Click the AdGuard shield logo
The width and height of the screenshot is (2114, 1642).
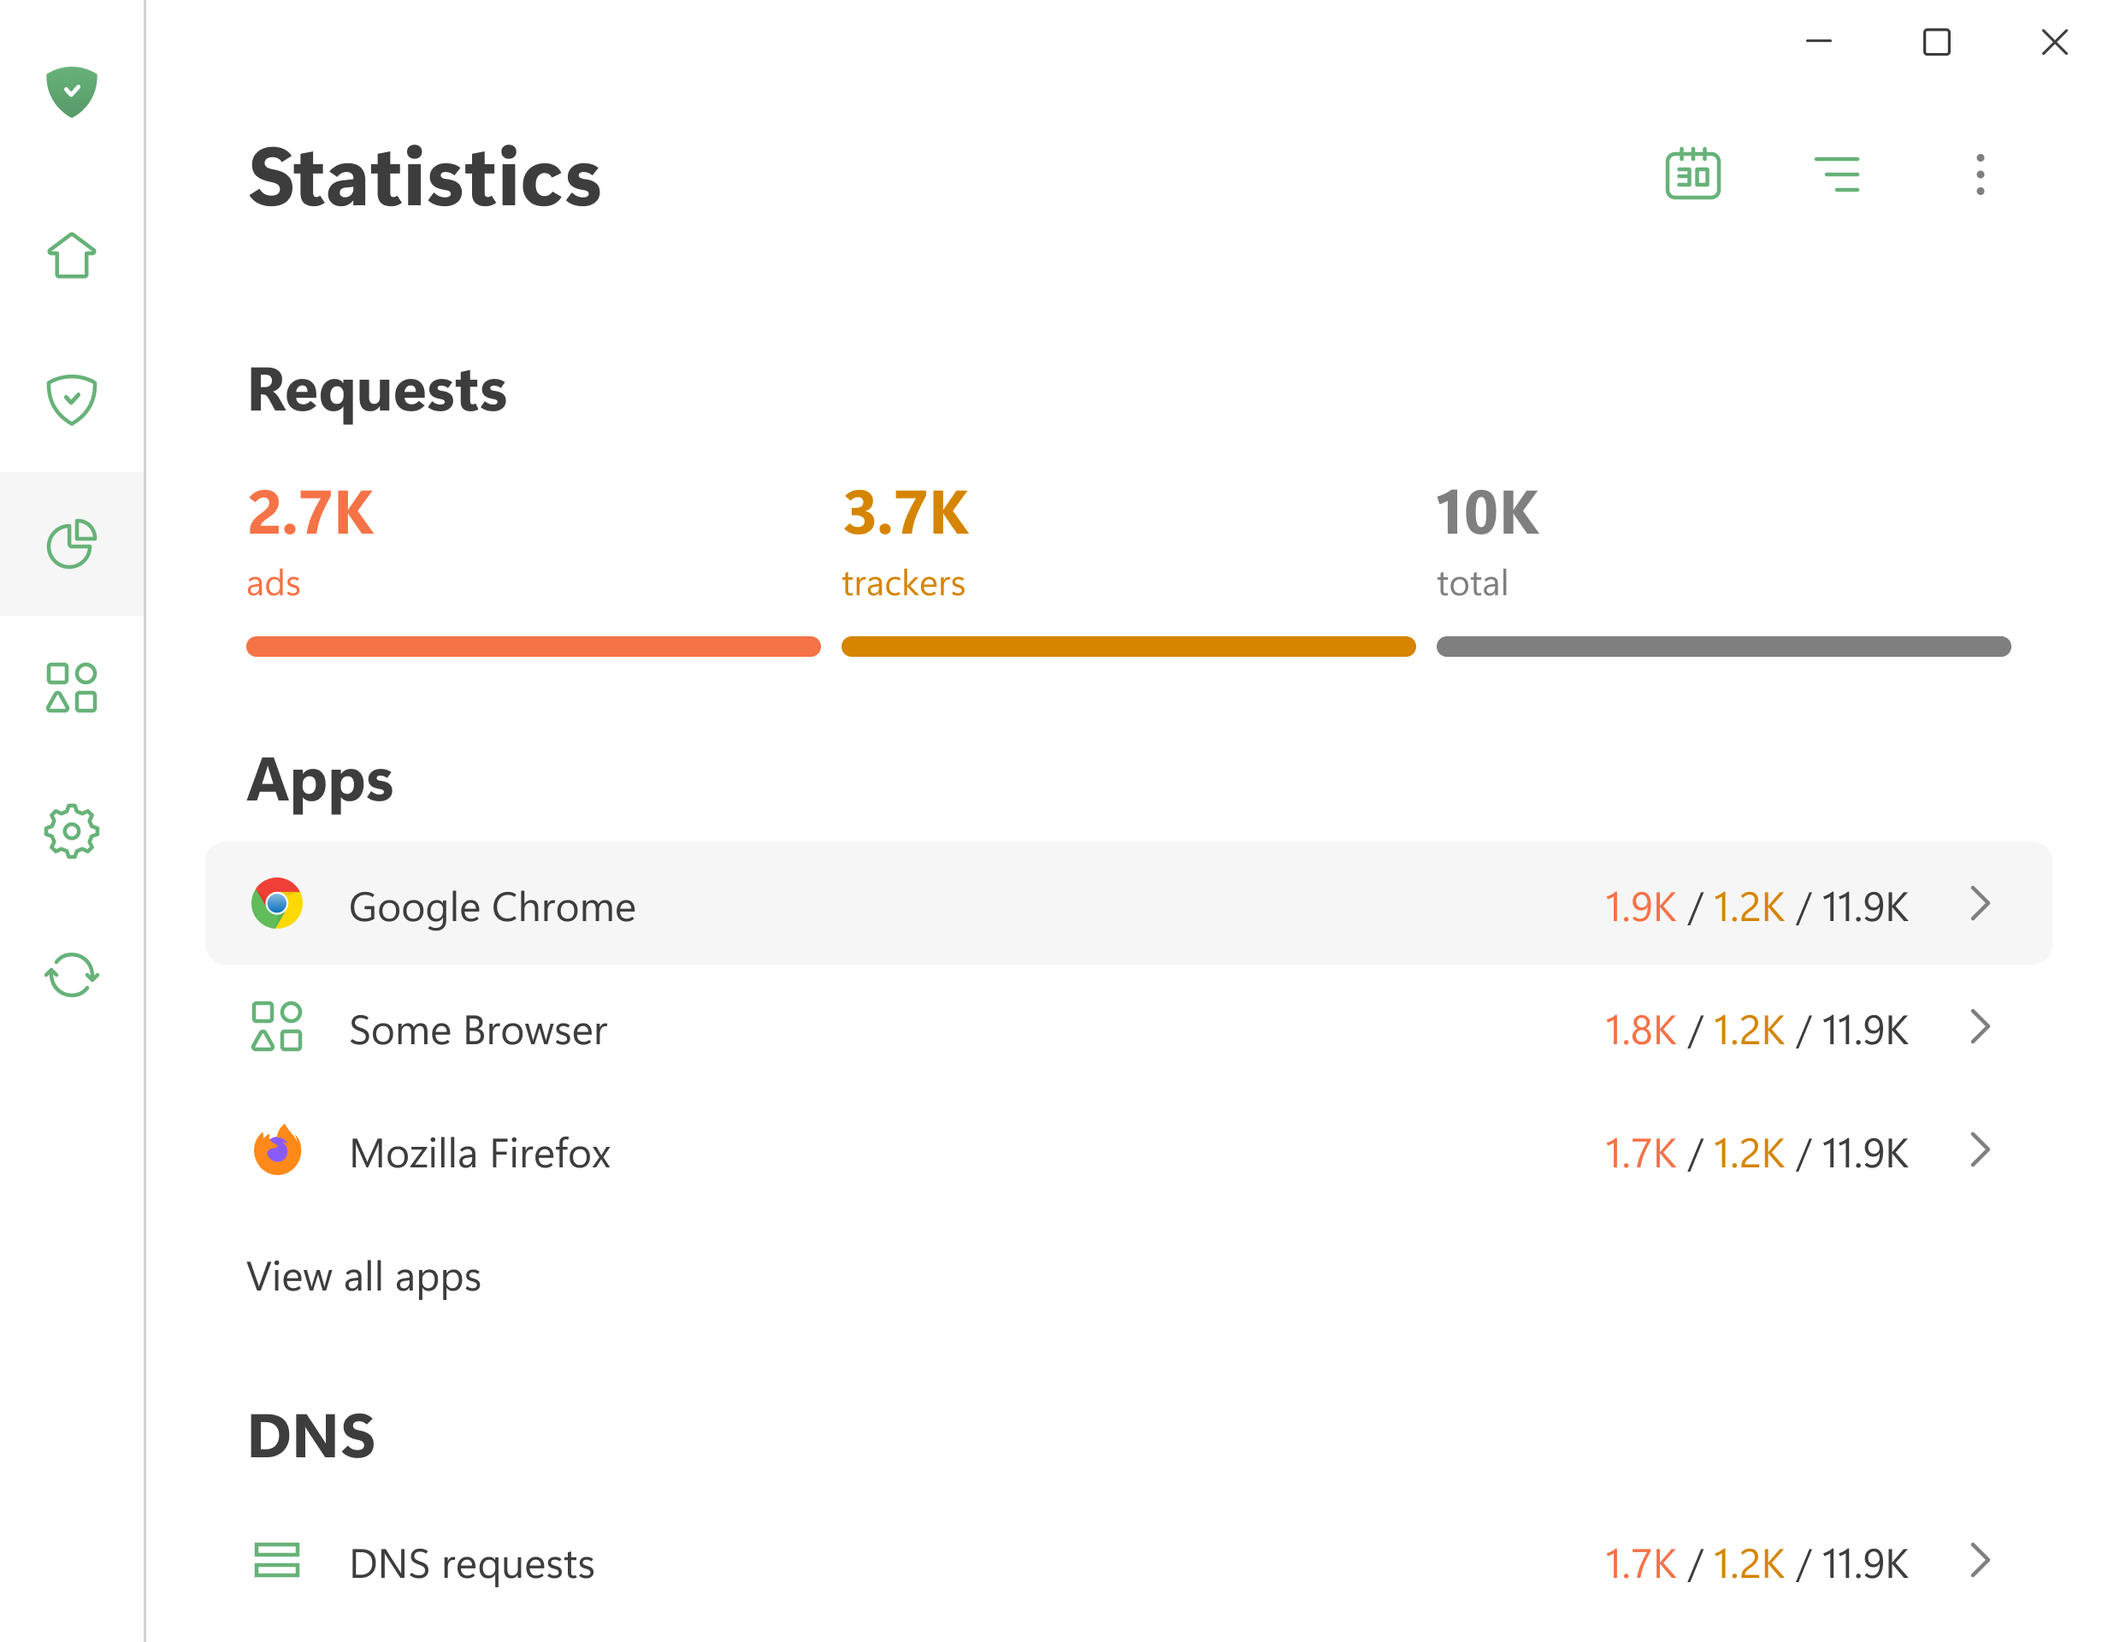tap(72, 92)
